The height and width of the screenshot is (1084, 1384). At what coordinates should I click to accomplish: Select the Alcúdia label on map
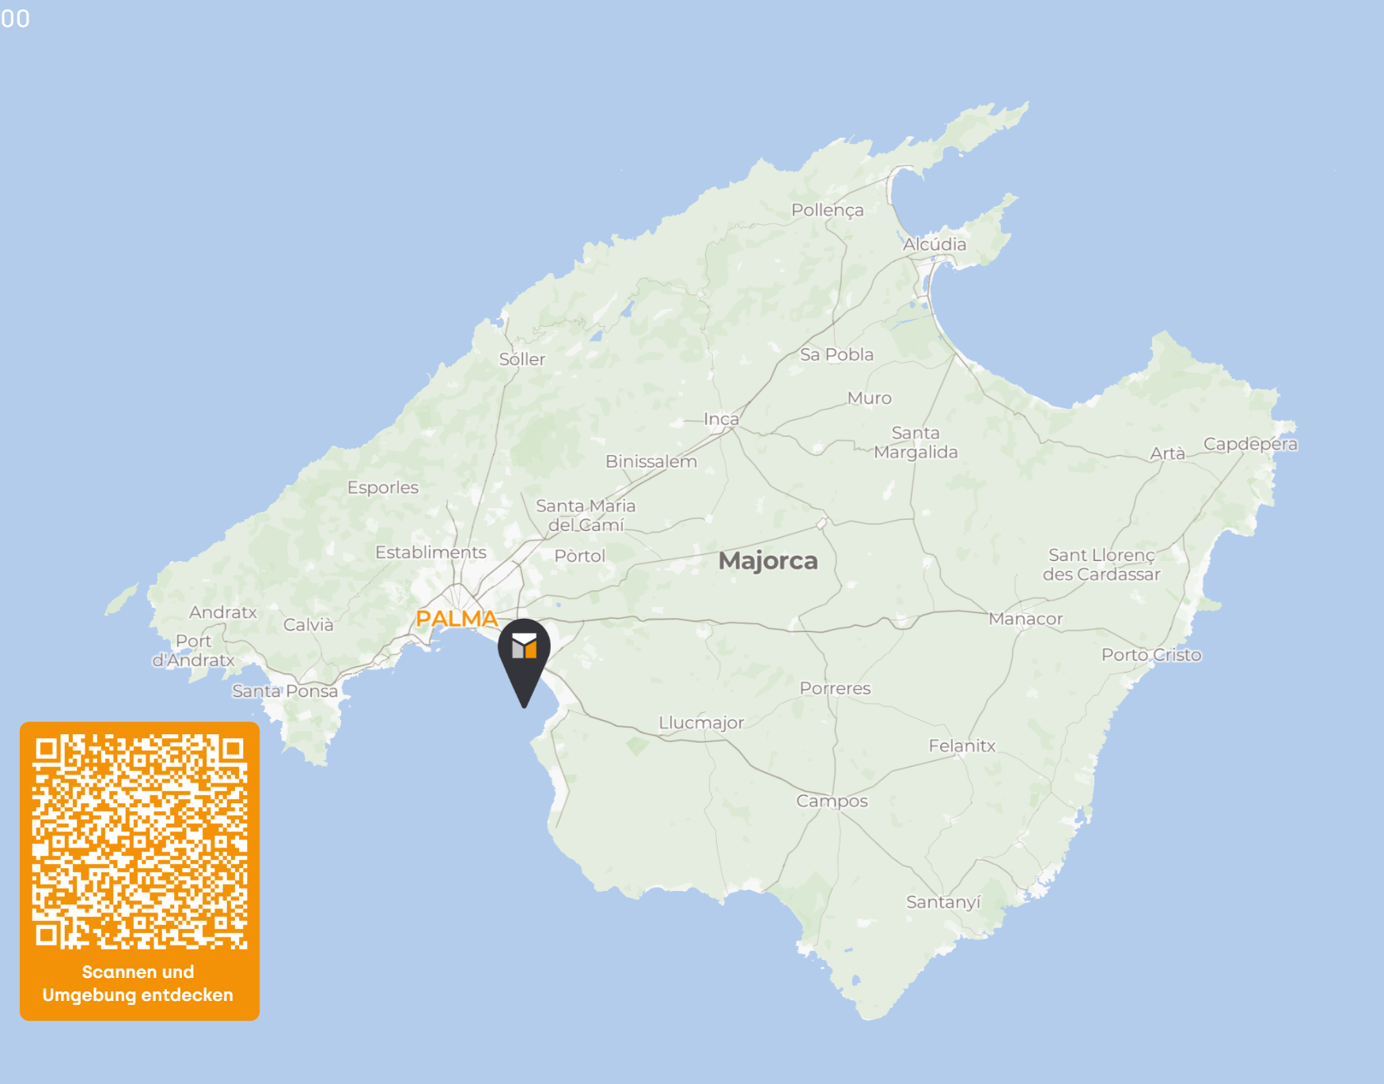tap(935, 244)
